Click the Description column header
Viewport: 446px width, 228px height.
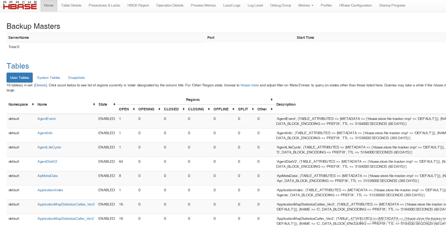point(286,104)
